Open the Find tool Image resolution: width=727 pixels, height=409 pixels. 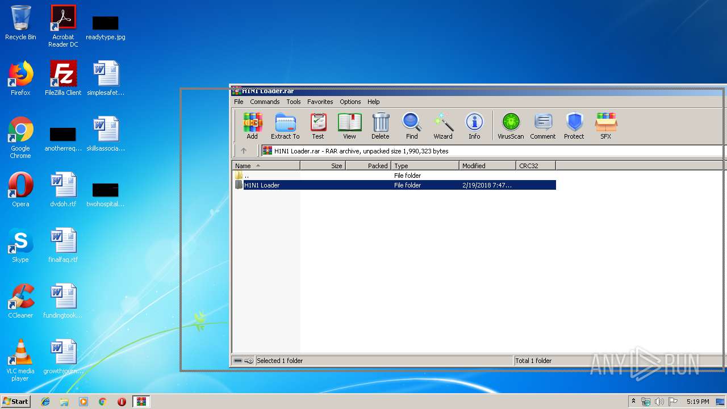412,126
